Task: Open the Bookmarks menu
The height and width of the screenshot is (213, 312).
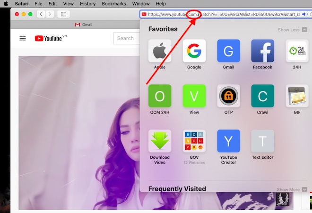Action: (114, 4)
